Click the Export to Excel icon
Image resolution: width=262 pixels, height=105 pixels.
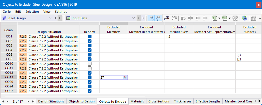(x=214, y=18)
